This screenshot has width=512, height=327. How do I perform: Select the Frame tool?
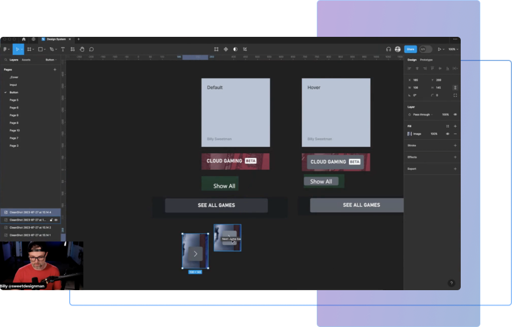coord(29,50)
